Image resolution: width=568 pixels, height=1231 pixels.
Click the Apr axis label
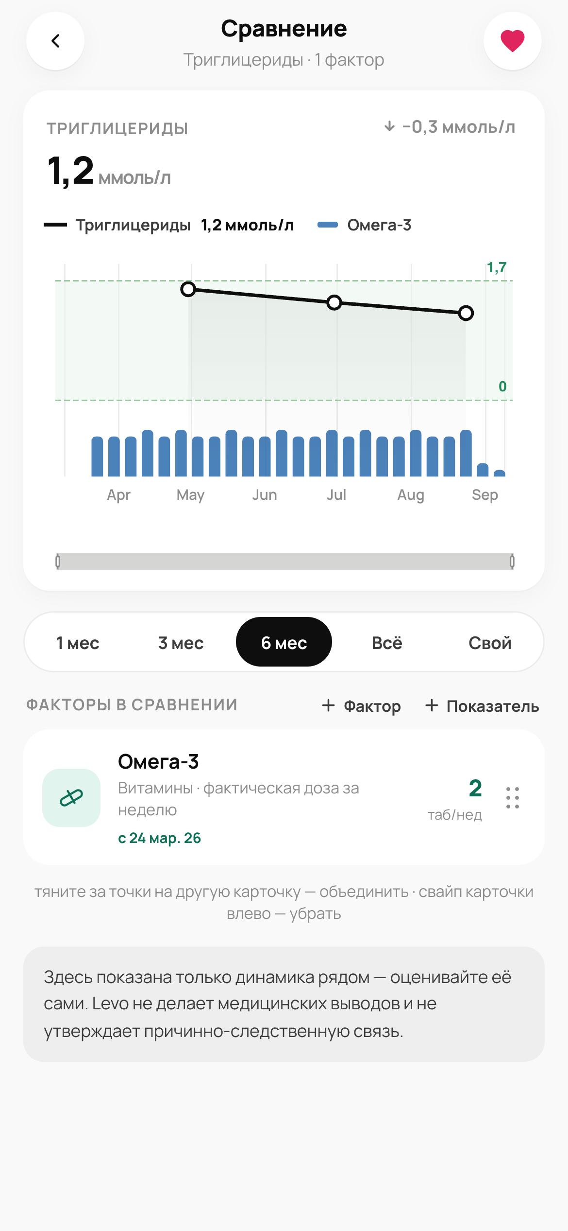119,495
